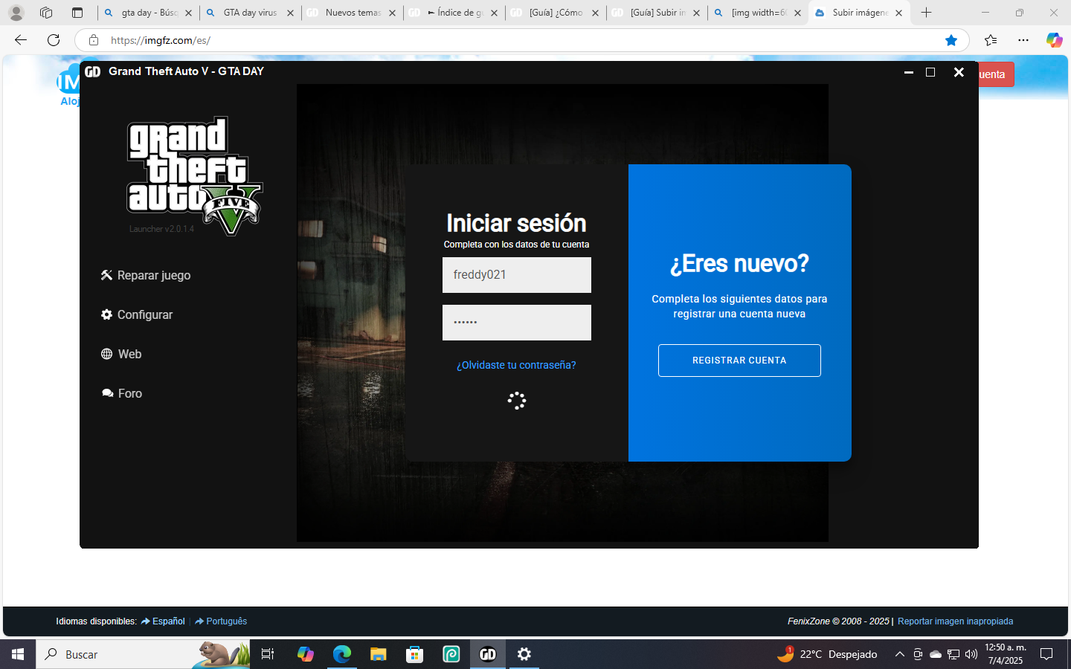Screen dimensions: 1071x669
Task: Click the browser refresh icon
Action: click(54, 40)
